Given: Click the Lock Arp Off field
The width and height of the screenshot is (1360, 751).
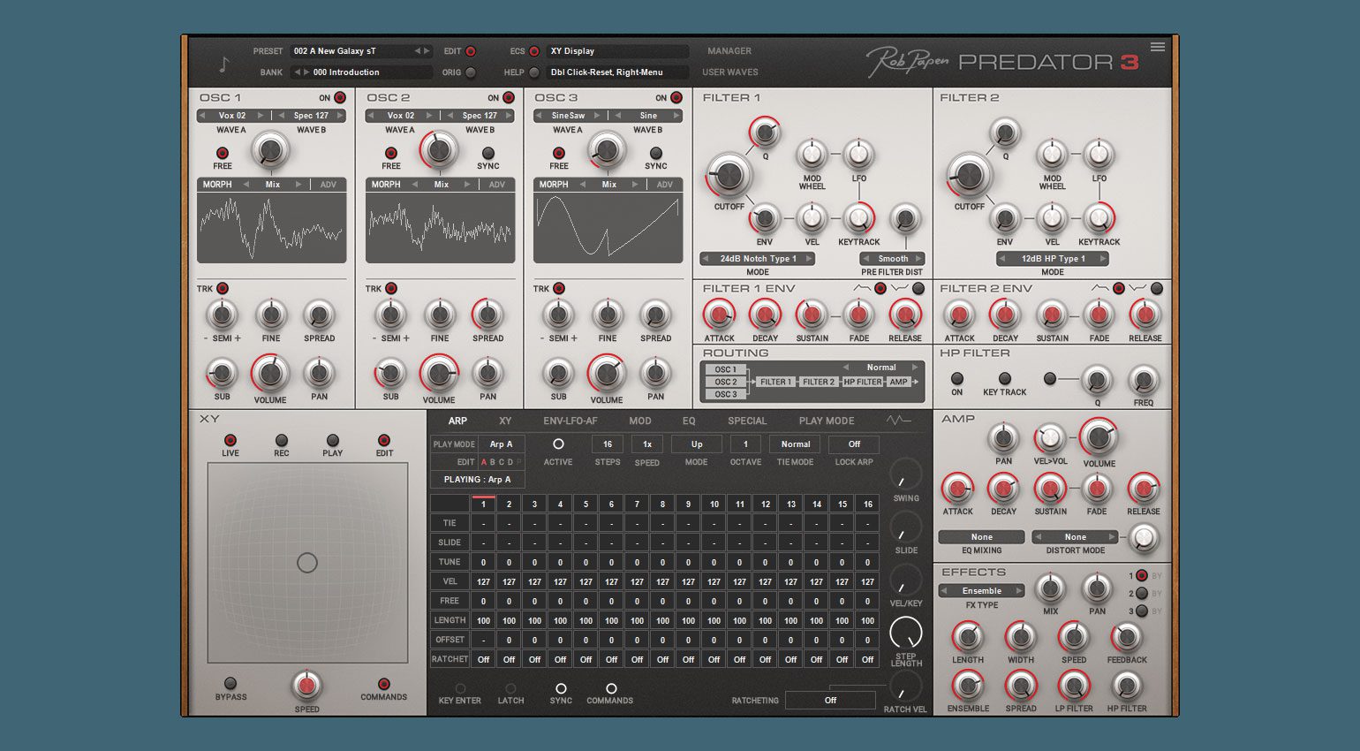Looking at the screenshot, I should 854,444.
